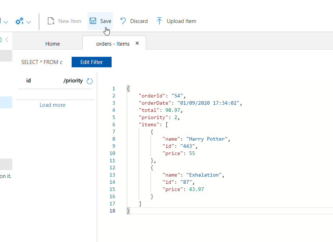This screenshot has height=242, width=333.
Task: Expand the dropdown next to settings gears
Action: click(x=29, y=22)
